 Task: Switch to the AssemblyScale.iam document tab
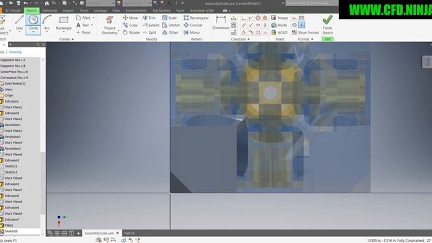(x=99, y=233)
